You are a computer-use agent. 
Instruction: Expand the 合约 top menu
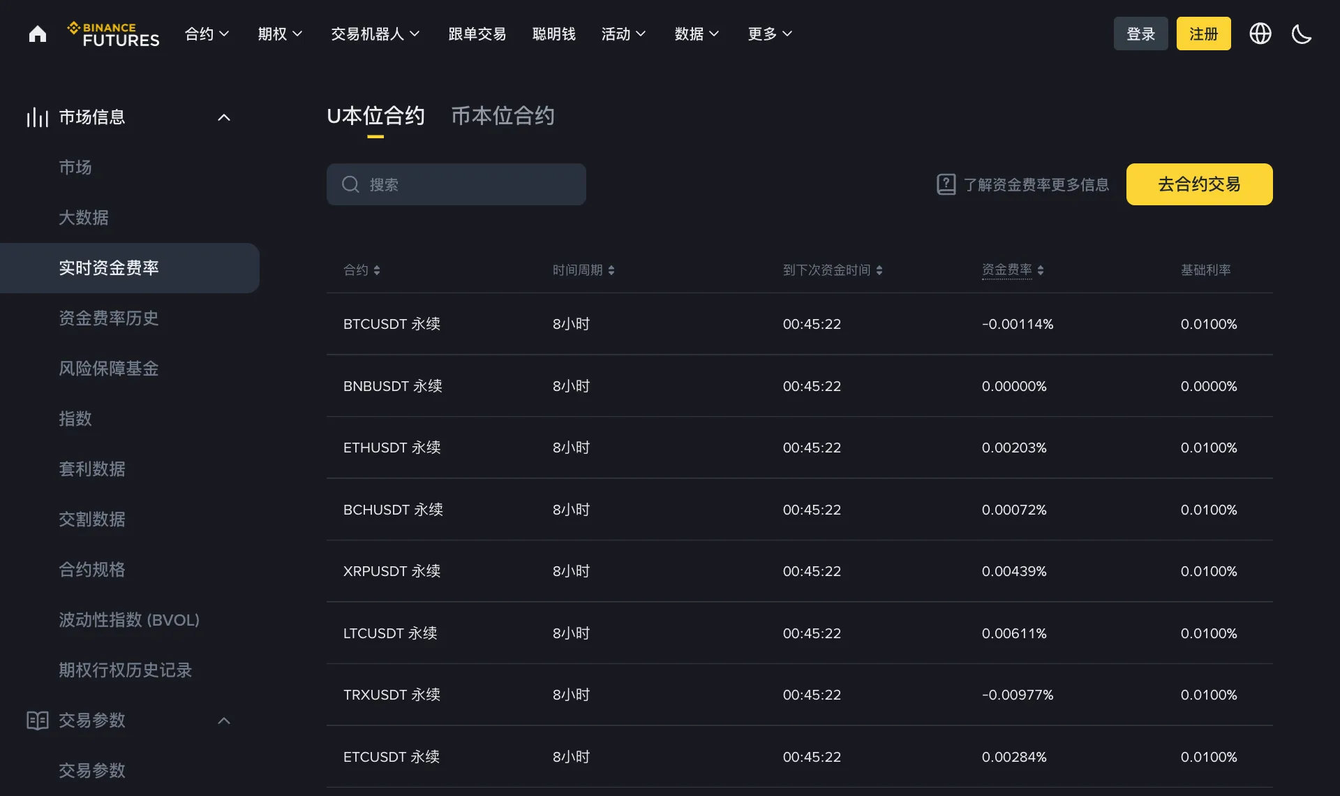207,34
